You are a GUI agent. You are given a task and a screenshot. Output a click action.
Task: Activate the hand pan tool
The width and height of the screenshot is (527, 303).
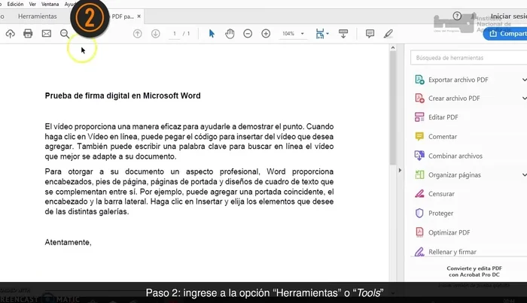click(x=230, y=34)
